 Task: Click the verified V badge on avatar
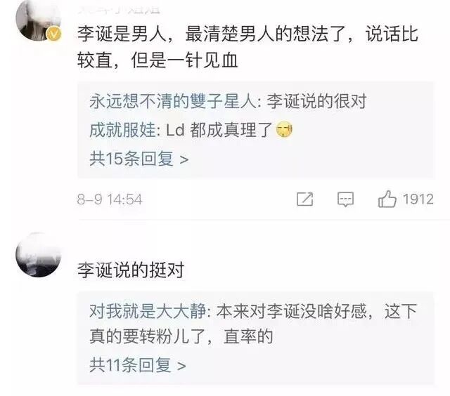54,34
